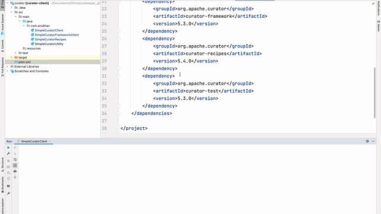Image resolution: width=381 pixels, height=214 pixels.
Task: Toggle the pin tab icon in Run panel
Action: [x=8, y=193]
